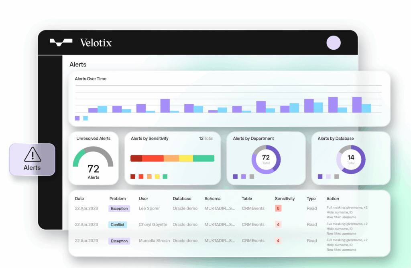The height and width of the screenshot is (268, 411).
Task: Click the sensitivity 5 badge for Lee Sporer
Action: [278, 208]
